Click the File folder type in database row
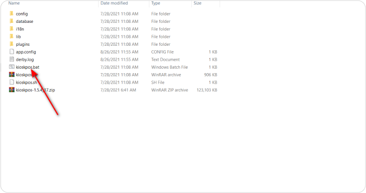The image size is (366, 193). 161,21
